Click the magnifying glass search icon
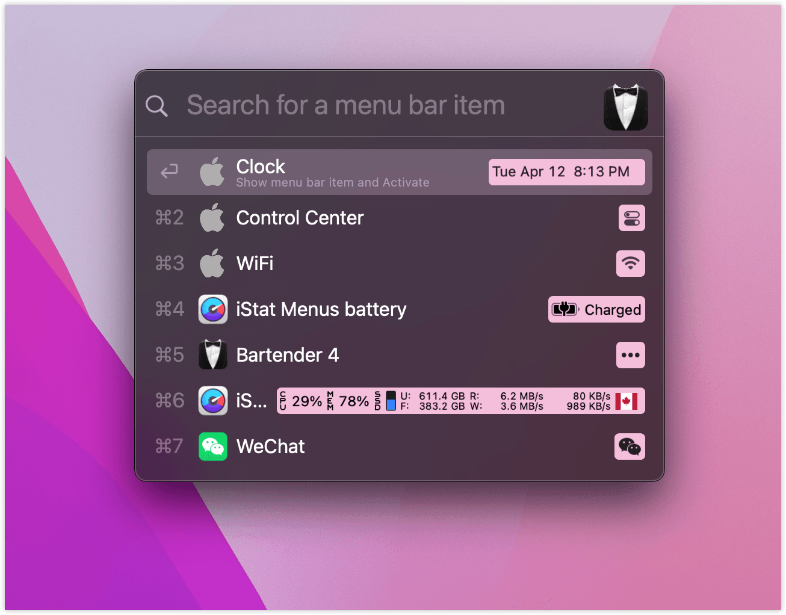The image size is (786, 615). [156, 106]
